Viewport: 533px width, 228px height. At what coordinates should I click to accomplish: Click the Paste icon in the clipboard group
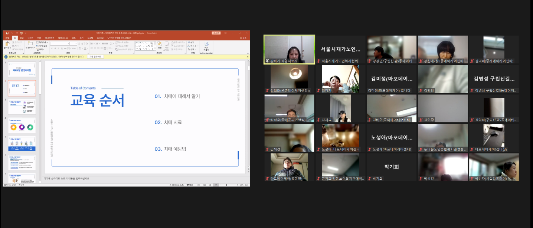(x=7, y=45)
